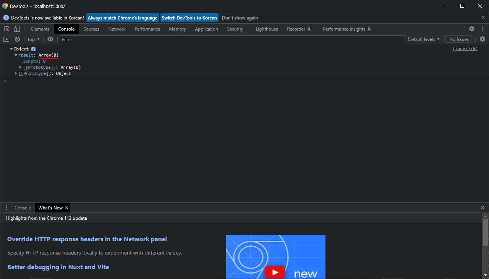The width and height of the screenshot is (489, 279).
Task: Dismiss the DevTools language info bar
Action: click(x=483, y=18)
